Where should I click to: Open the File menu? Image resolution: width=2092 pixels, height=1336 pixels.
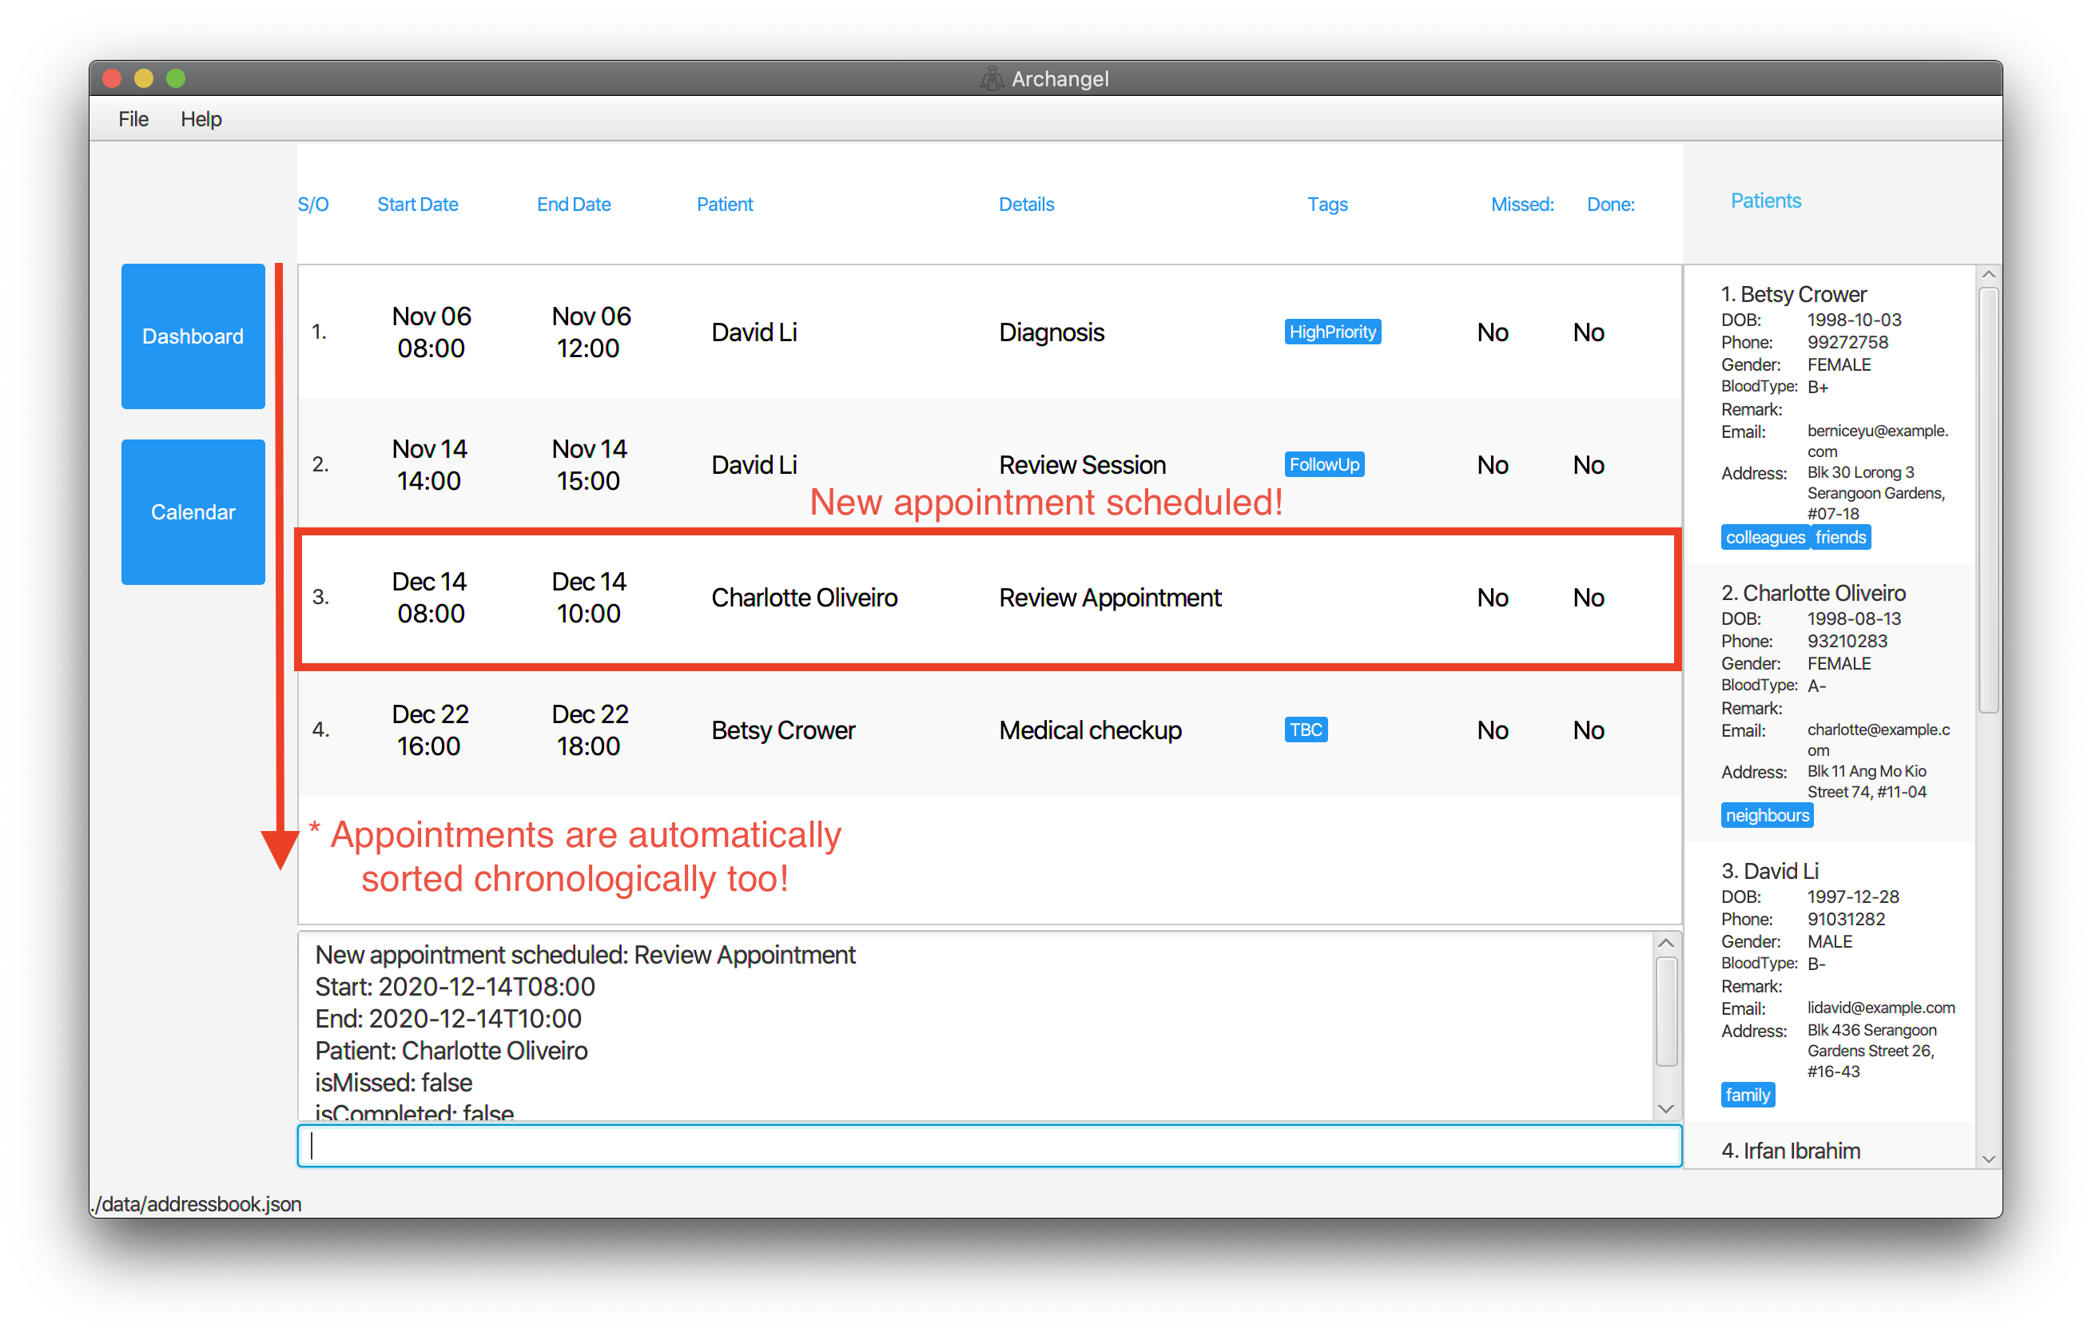pyautogui.click(x=133, y=119)
